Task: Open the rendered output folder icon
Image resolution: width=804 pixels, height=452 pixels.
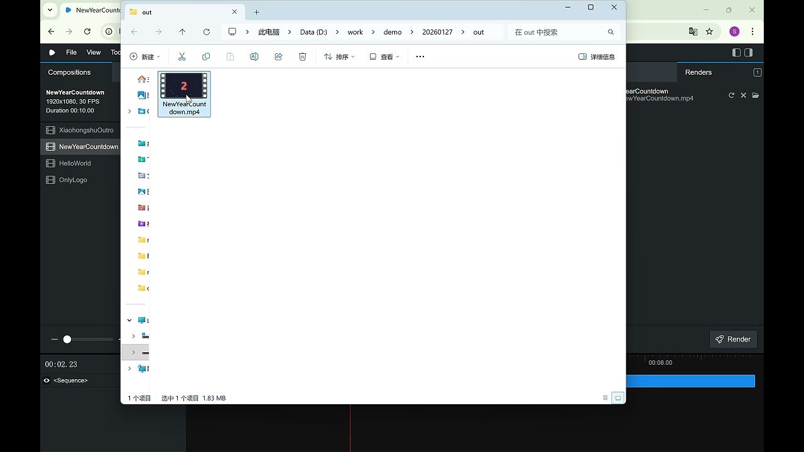Action: 756,95
